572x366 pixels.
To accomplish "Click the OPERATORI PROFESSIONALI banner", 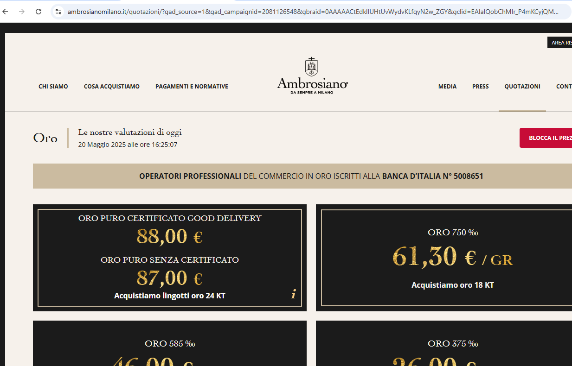I will tap(302, 176).
